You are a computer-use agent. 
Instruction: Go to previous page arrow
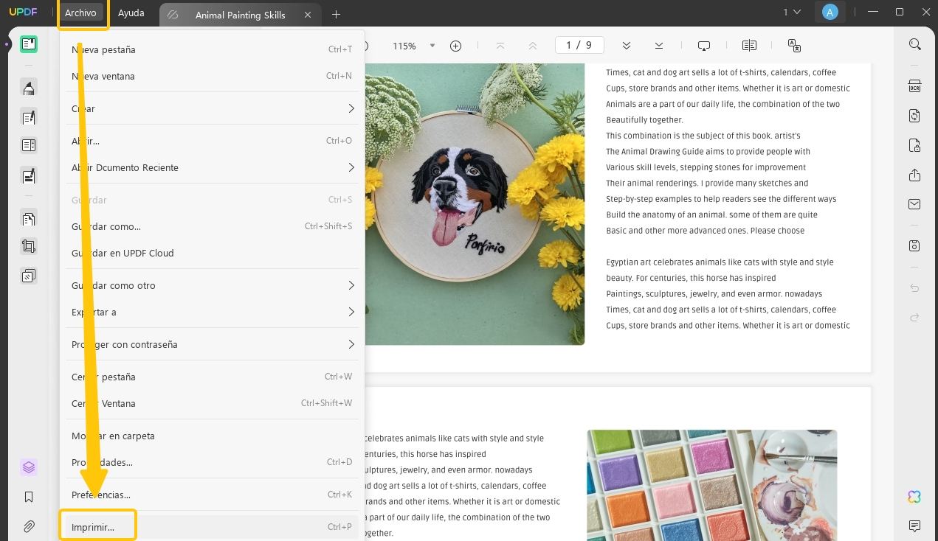(532, 46)
